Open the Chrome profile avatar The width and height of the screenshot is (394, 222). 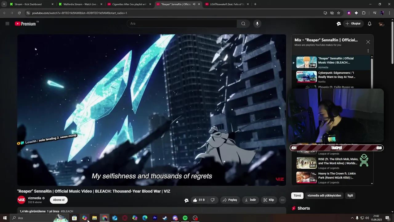click(x=382, y=13)
